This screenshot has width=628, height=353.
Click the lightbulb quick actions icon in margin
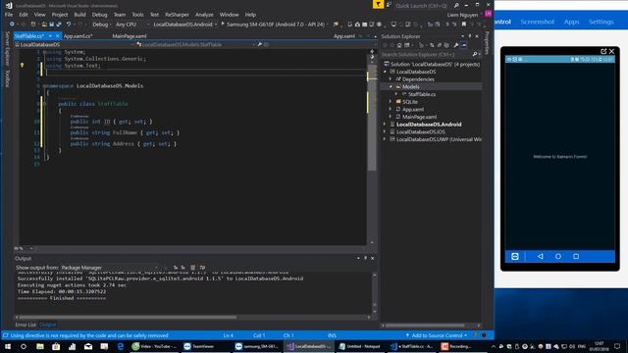(x=23, y=66)
